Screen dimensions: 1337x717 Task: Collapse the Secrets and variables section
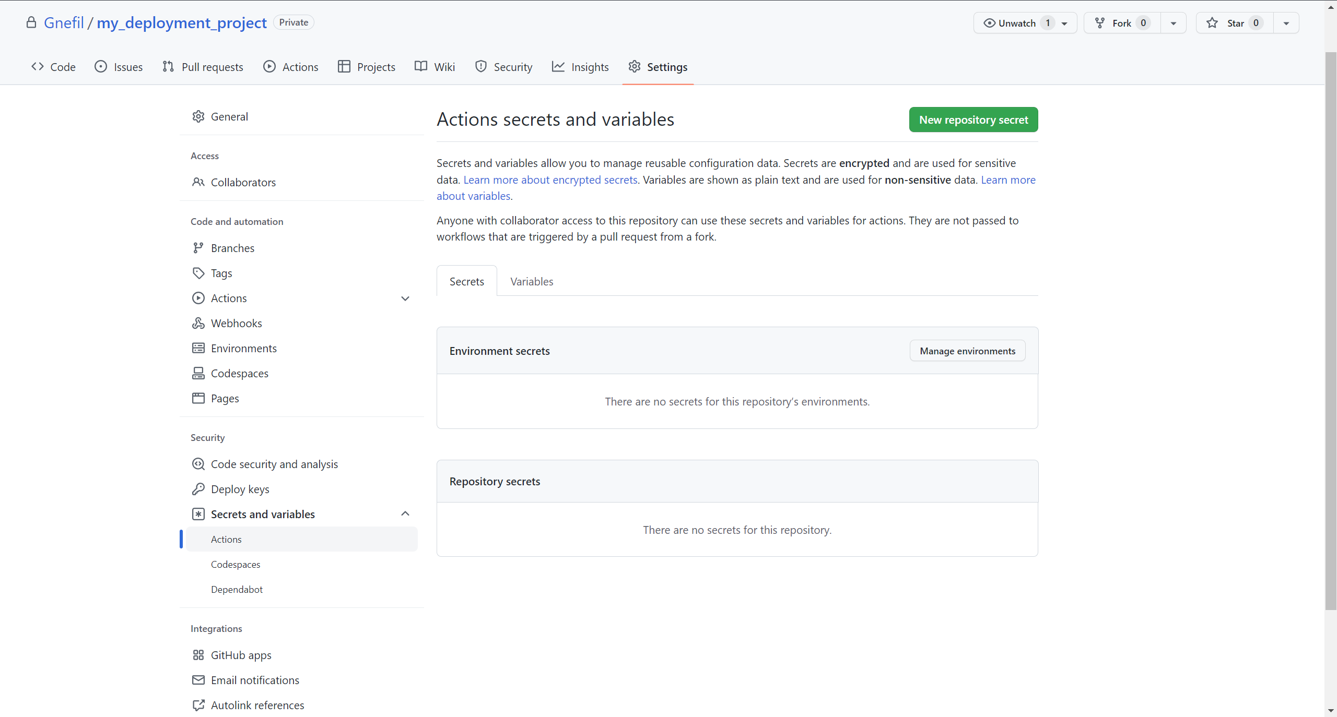click(x=405, y=514)
